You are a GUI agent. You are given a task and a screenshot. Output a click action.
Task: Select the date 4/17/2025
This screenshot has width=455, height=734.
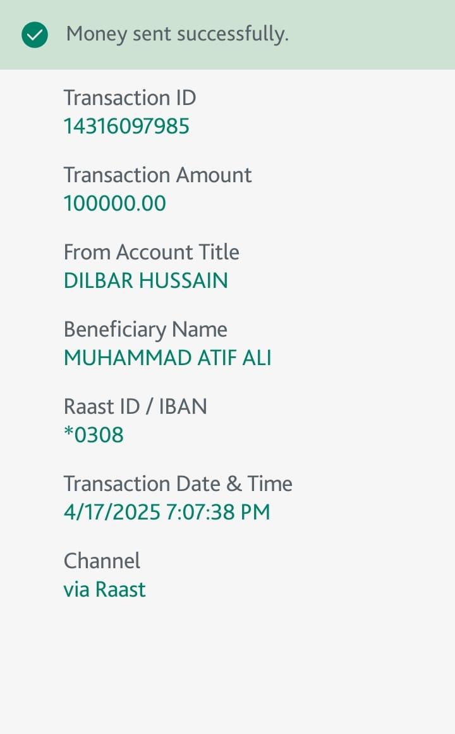point(112,513)
